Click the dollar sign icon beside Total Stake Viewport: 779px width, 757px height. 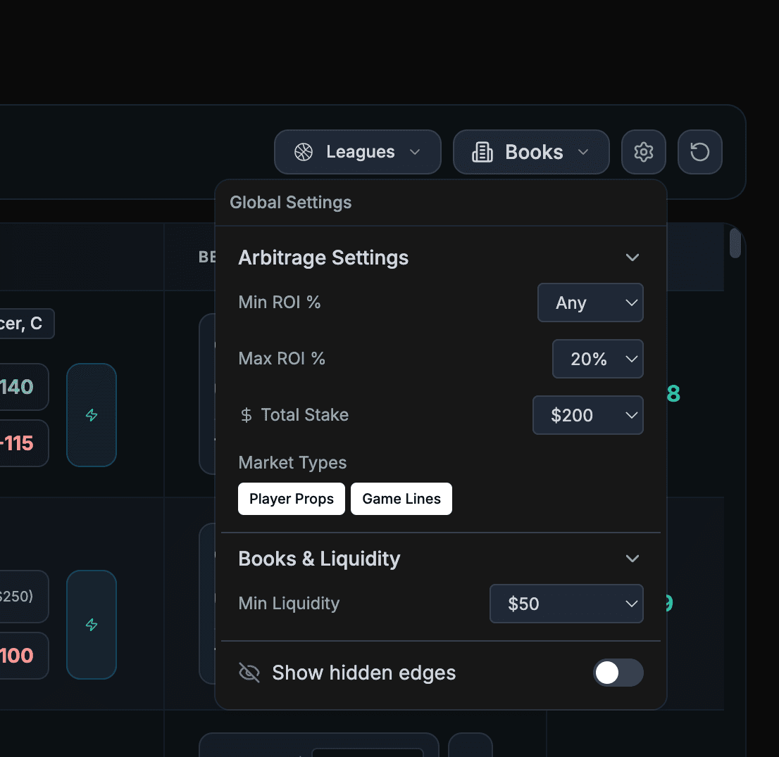[246, 415]
